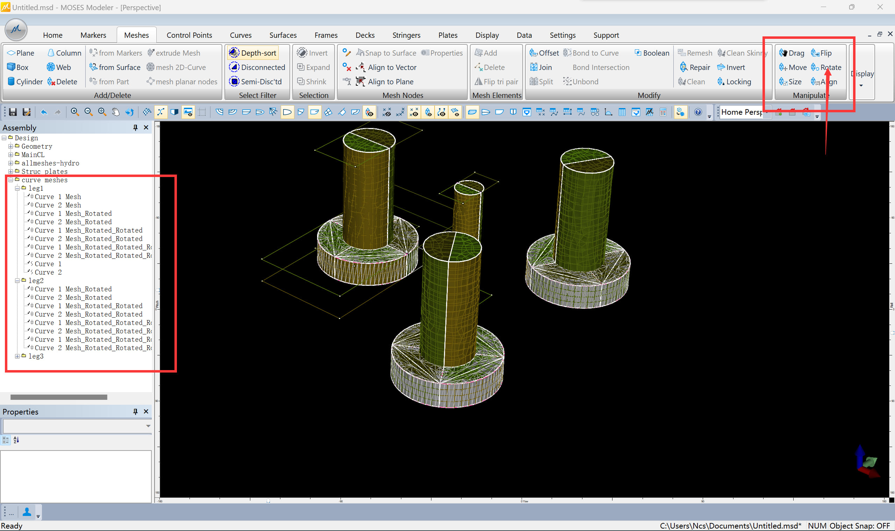Toggle the Disconnected select filter
The height and width of the screenshot is (531, 895).
point(257,67)
